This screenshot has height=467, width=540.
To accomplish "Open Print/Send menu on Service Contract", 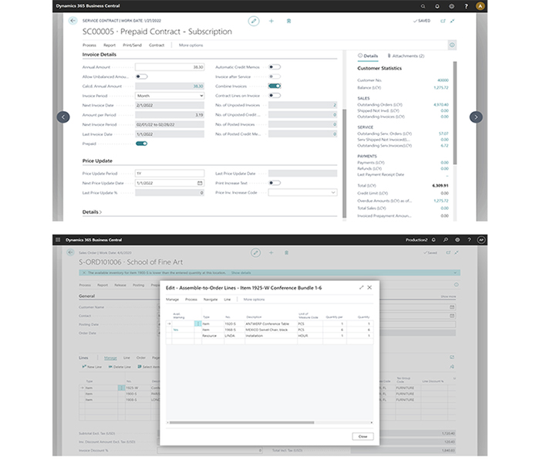I will click(132, 45).
